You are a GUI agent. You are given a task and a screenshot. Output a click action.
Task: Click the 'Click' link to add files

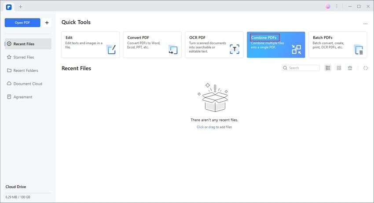(200, 127)
